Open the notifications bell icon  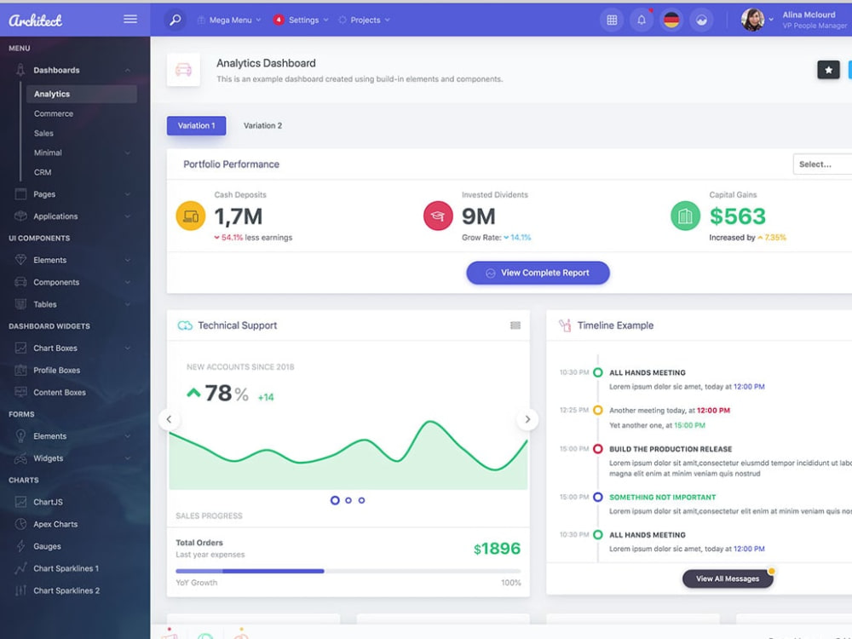[x=642, y=20]
